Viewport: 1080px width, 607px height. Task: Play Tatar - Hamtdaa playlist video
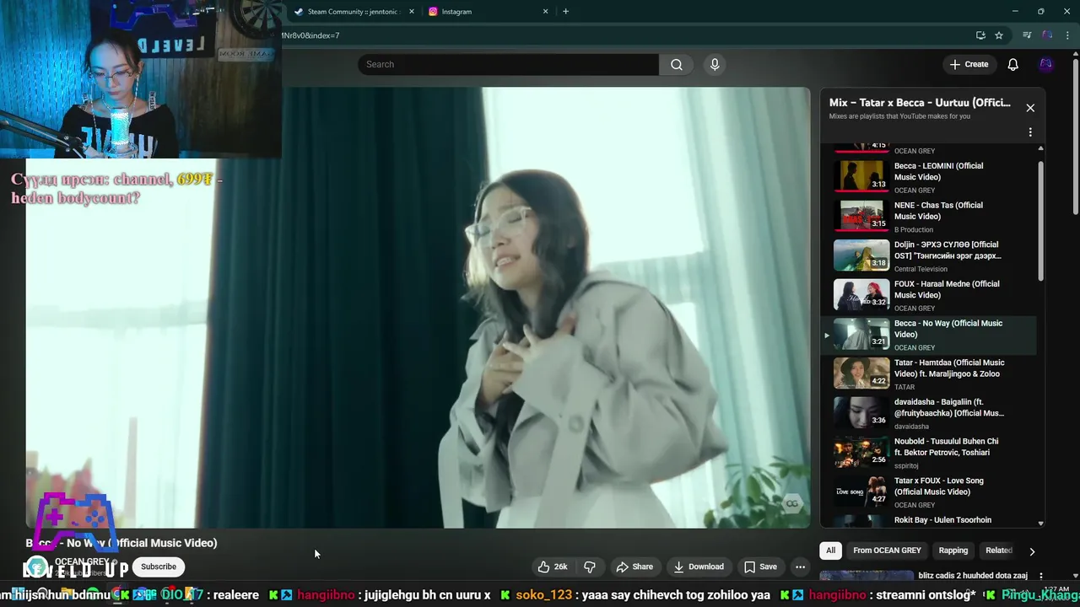(928, 373)
